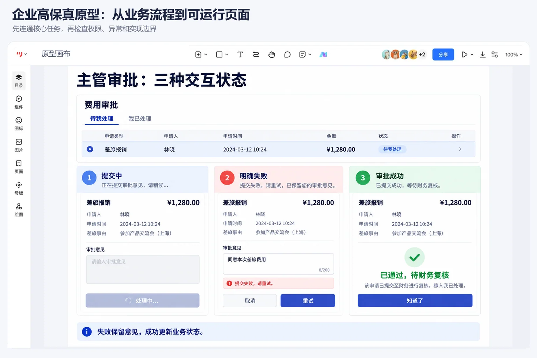Open the app logo menu dropdown
Screen dimensions: 537x358
point(22,54)
